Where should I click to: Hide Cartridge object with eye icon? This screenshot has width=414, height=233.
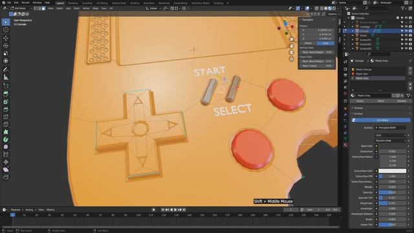point(406,27)
